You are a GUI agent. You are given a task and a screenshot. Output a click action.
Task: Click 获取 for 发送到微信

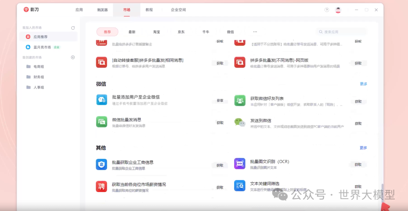(x=358, y=124)
